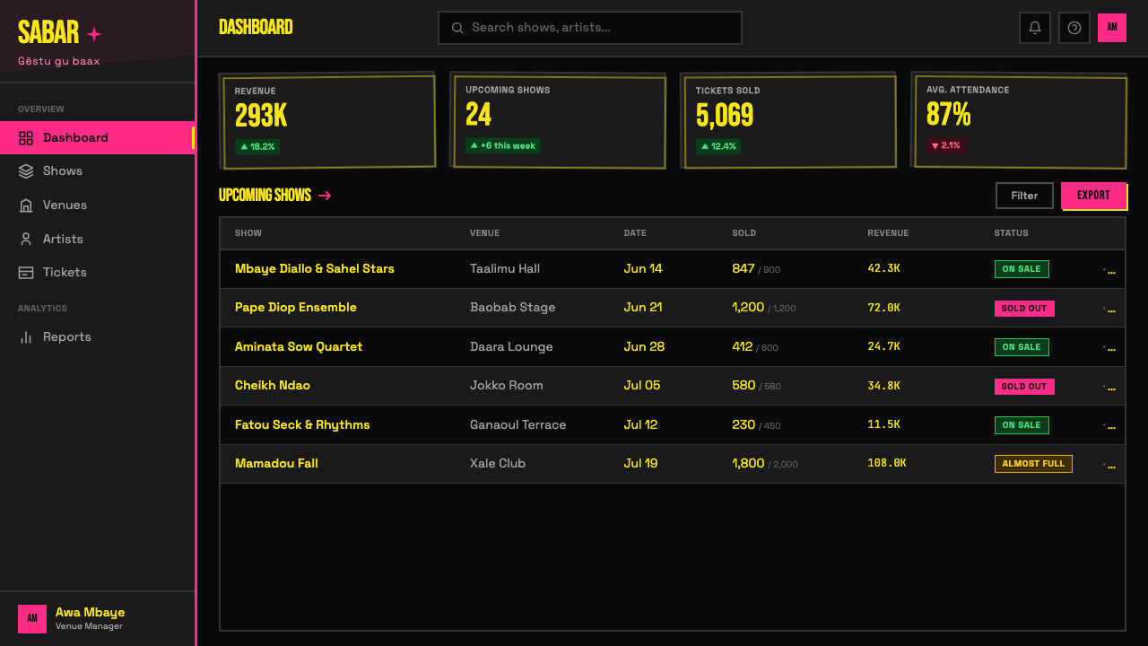
Task: Click the pink star beside SABAR logo
Action: [x=94, y=34]
